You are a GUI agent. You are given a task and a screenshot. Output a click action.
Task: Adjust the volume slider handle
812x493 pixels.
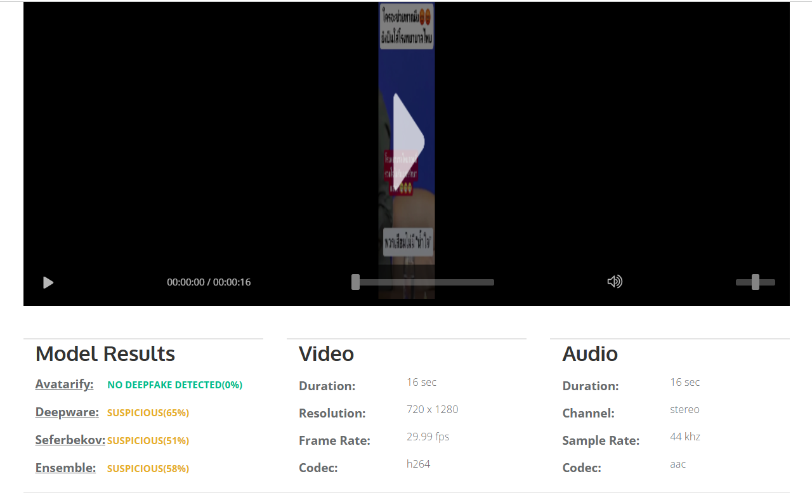tap(755, 282)
